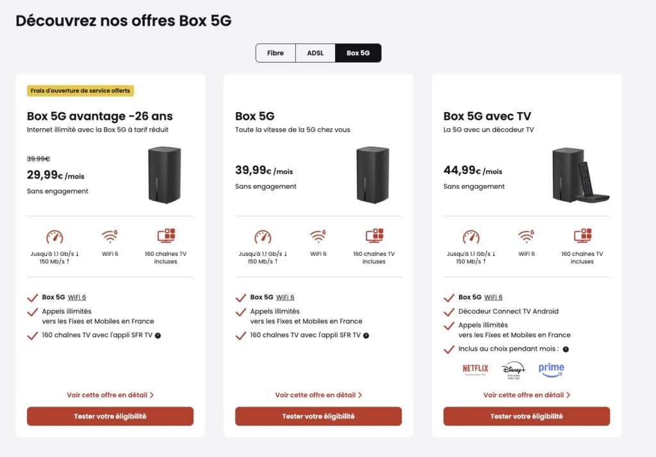Select the Fibre tab

[x=275, y=53]
